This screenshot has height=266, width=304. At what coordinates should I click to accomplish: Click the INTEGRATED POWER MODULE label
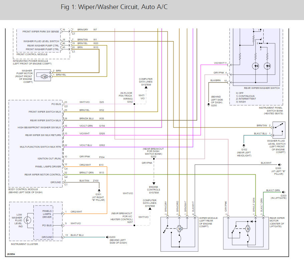(x=30, y=61)
